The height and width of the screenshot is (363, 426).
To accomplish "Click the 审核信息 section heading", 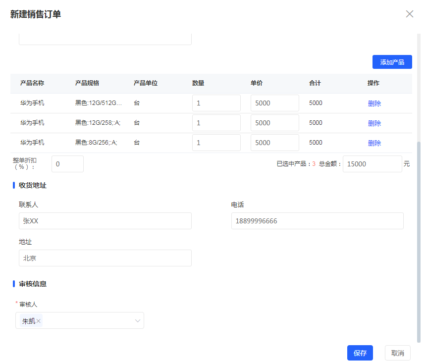I will tap(33, 284).
